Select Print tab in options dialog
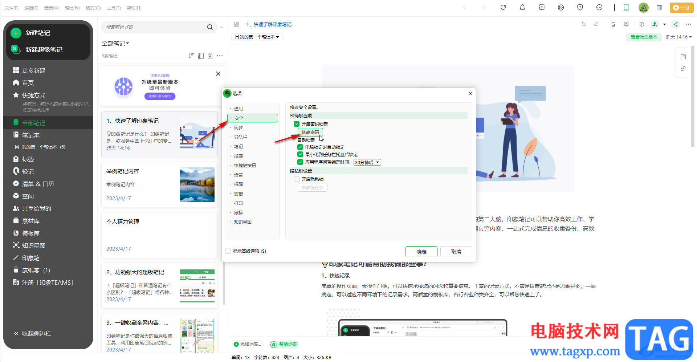Image resolution: width=697 pixels, height=362 pixels. [x=239, y=203]
